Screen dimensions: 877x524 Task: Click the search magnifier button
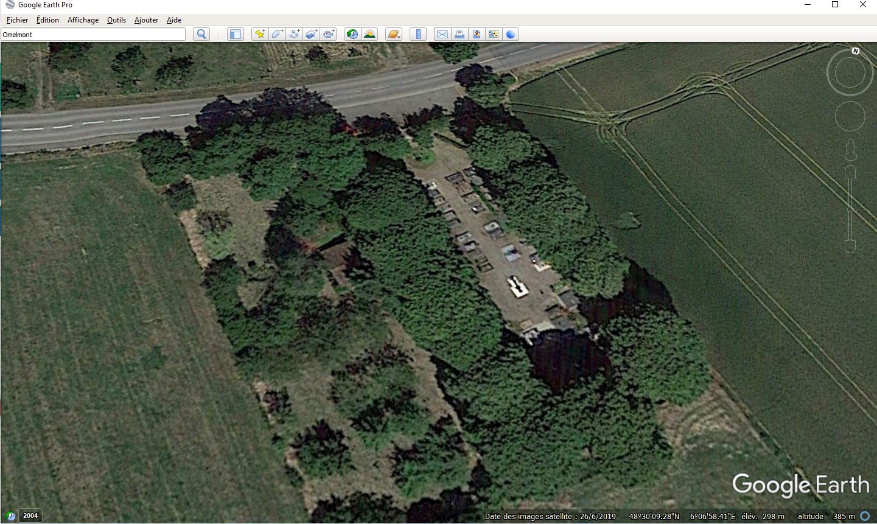coord(201,34)
